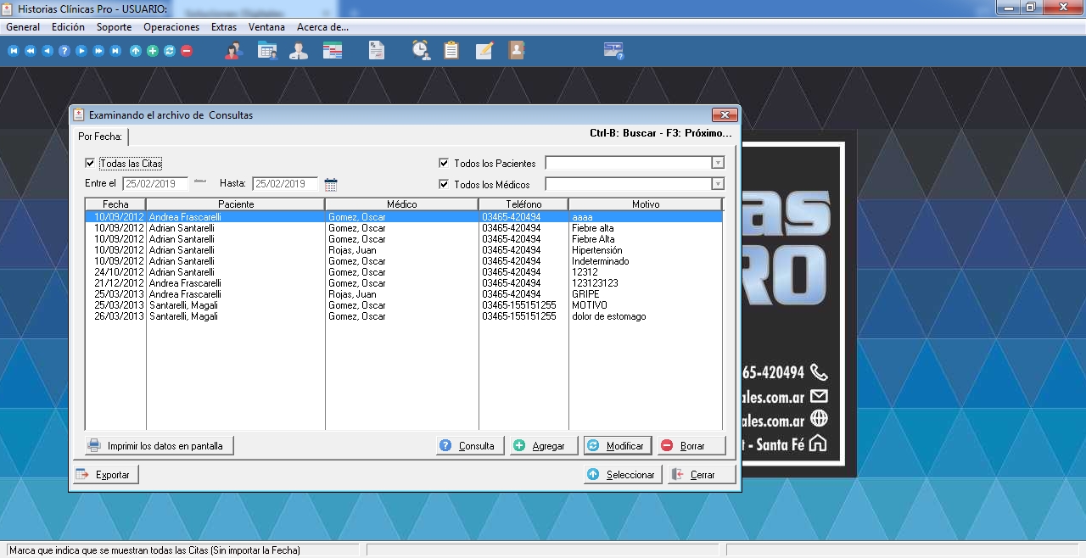
Task: Click the brown address book icon
Action: (x=516, y=51)
